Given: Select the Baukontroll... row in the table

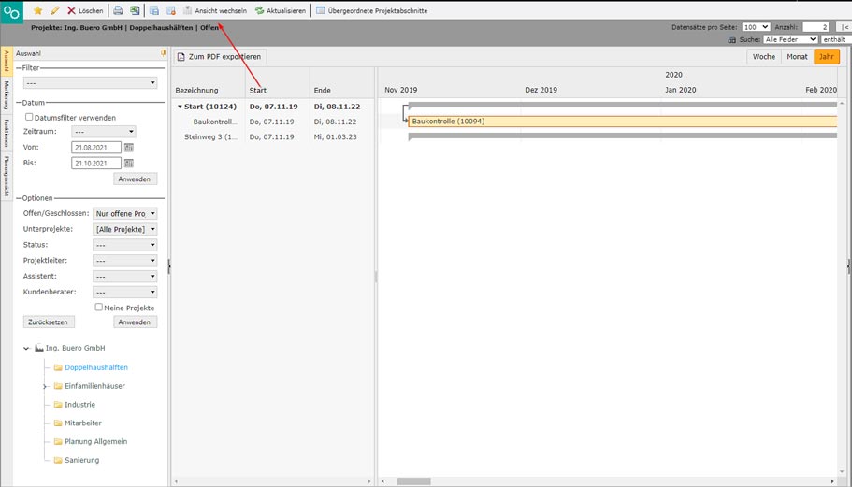Looking at the screenshot, I should (x=273, y=122).
